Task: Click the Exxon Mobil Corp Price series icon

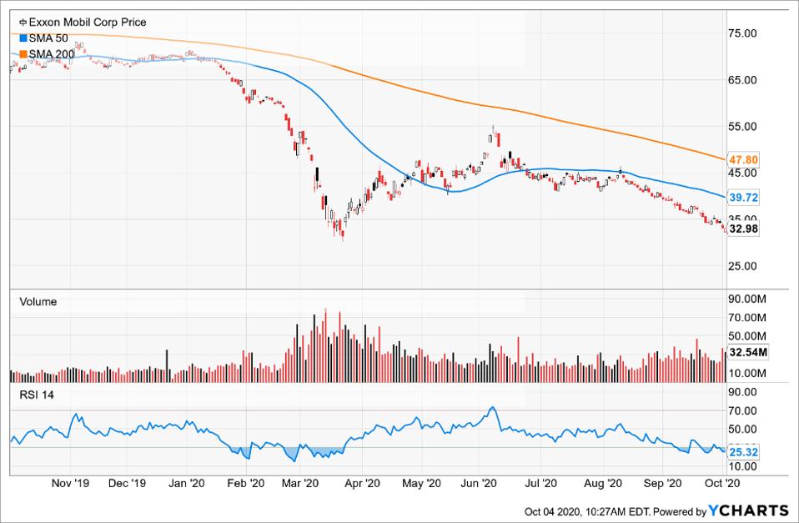Action: click(x=25, y=22)
